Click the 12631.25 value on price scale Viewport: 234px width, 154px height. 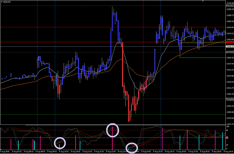click(230, 70)
